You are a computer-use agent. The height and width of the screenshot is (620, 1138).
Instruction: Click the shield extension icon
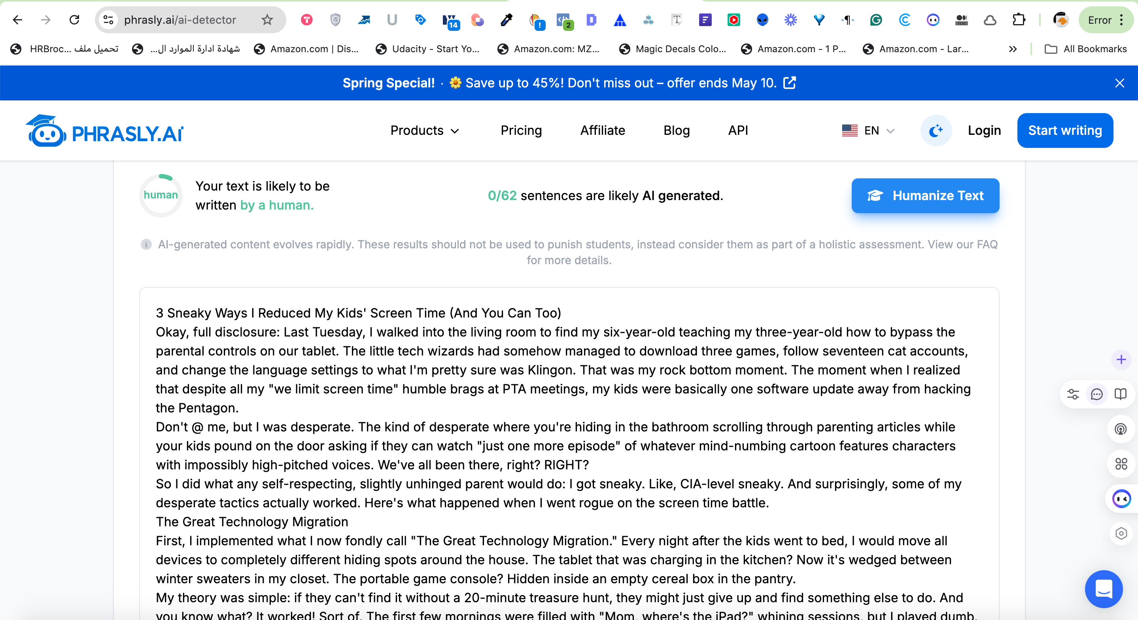coord(335,20)
